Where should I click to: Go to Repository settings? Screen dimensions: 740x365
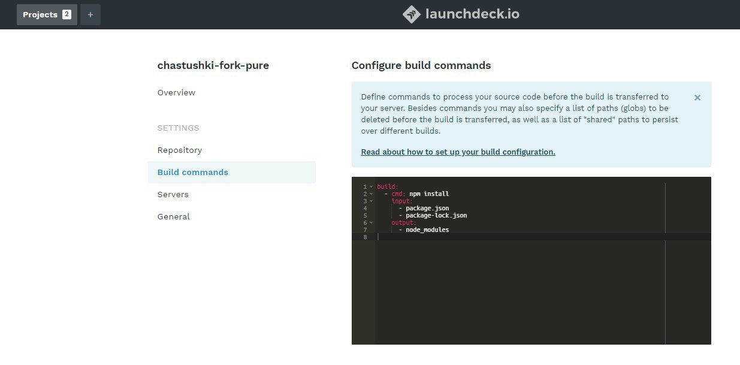coord(179,150)
